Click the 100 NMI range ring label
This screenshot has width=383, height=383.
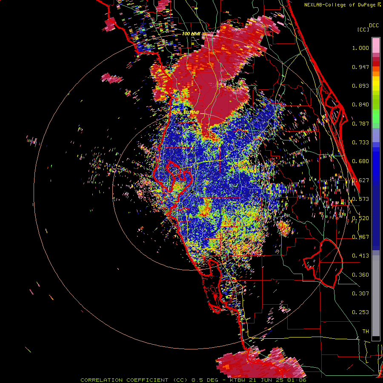click(191, 34)
